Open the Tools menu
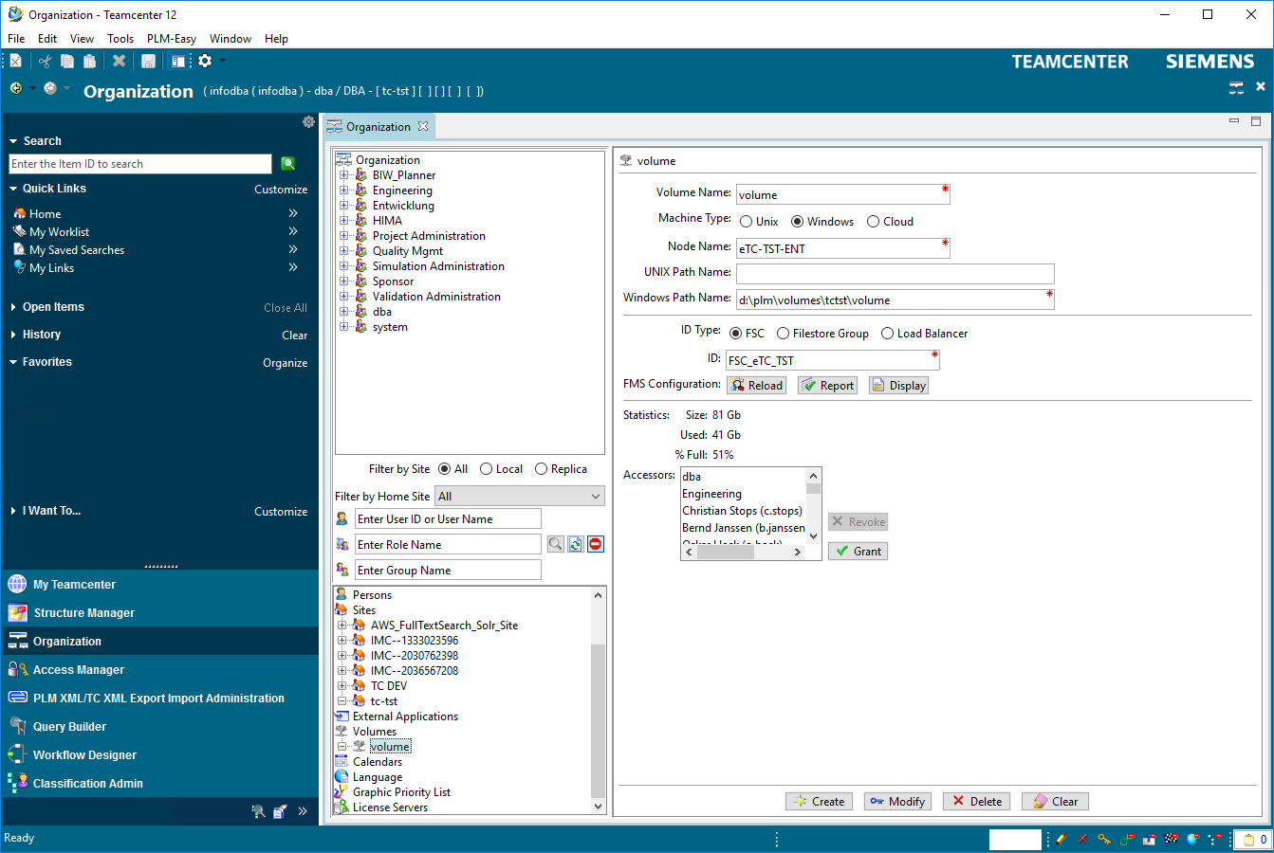The width and height of the screenshot is (1274, 853). 120,39
